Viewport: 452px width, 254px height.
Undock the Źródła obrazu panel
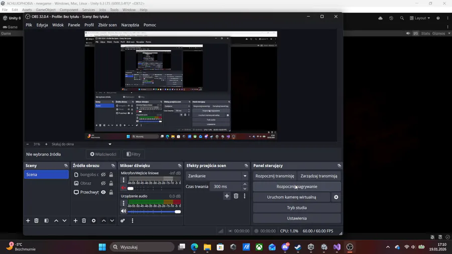113,166
